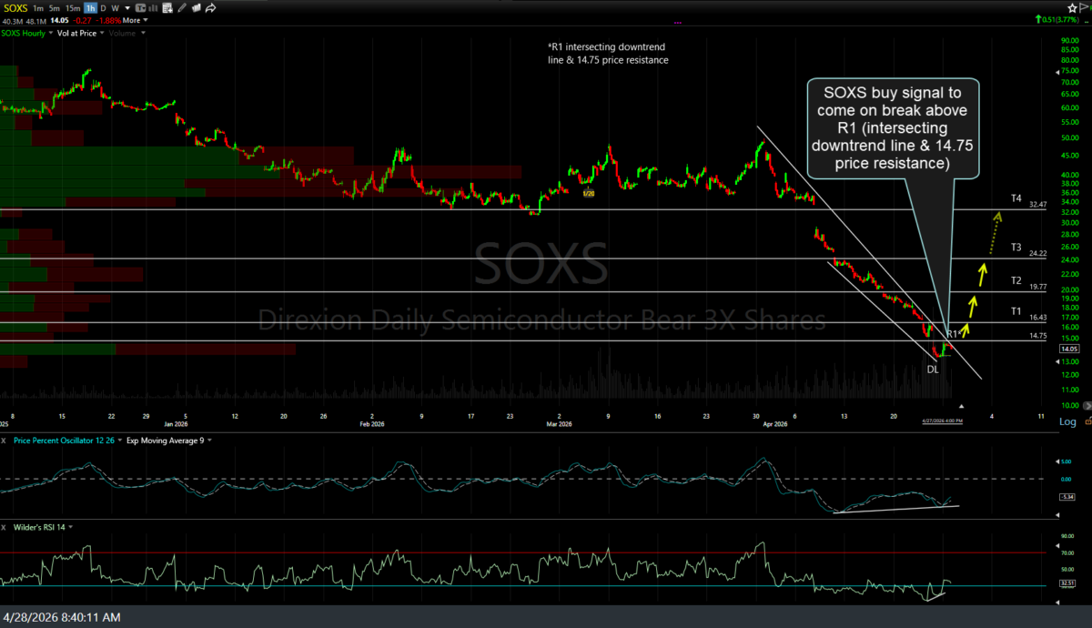Select the 1h timeframe
Image resolution: width=1092 pixels, height=628 pixels.
coord(91,8)
